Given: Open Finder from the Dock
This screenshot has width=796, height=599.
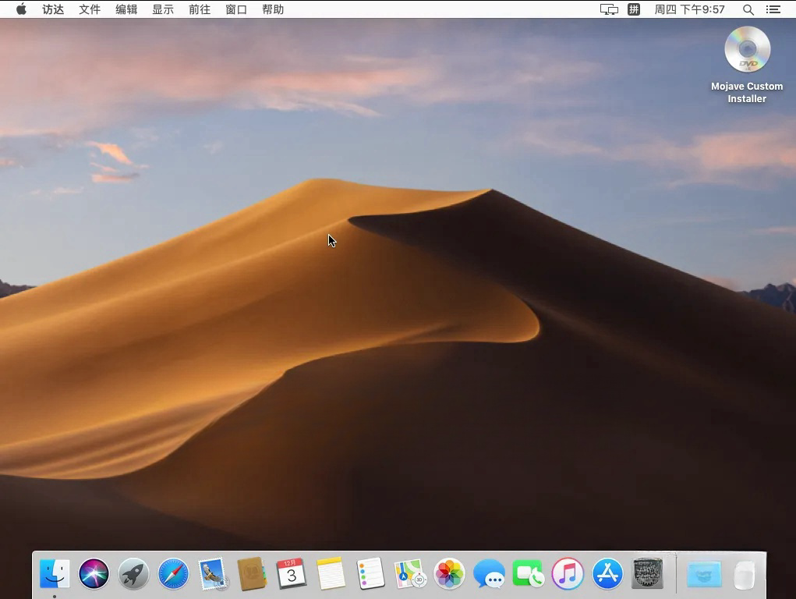Looking at the screenshot, I should [x=55, y=573].
